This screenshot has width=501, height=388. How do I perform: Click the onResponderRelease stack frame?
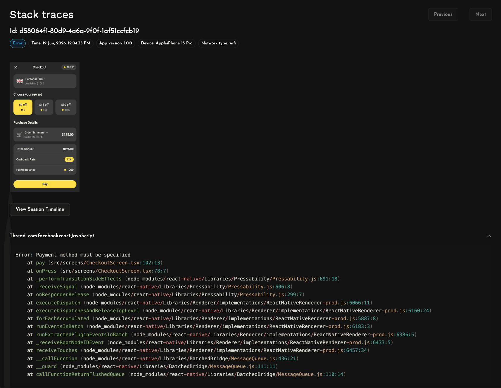tap(166, 295)
